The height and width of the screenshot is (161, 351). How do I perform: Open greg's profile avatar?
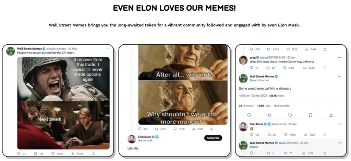click(x=243, y=59)
